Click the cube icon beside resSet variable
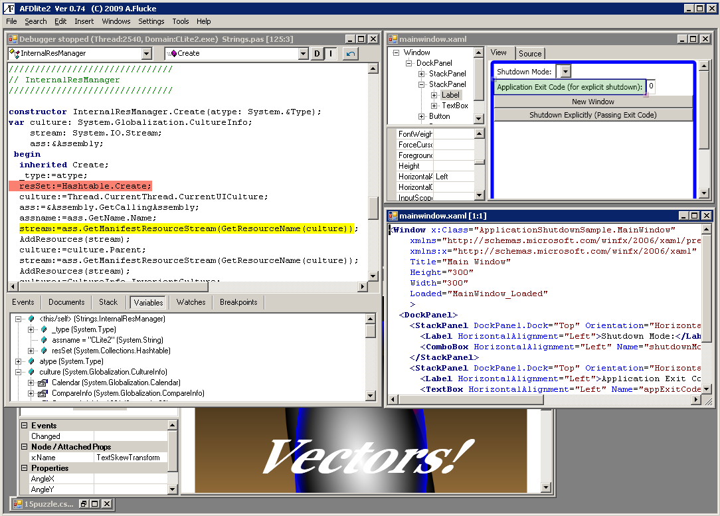Image resolution: width=720 pixels, height=516 pixels. click(44, 350)
